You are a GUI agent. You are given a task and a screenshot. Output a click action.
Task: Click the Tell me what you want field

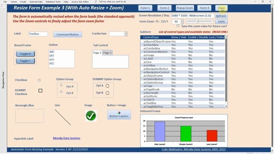[113, 2]
